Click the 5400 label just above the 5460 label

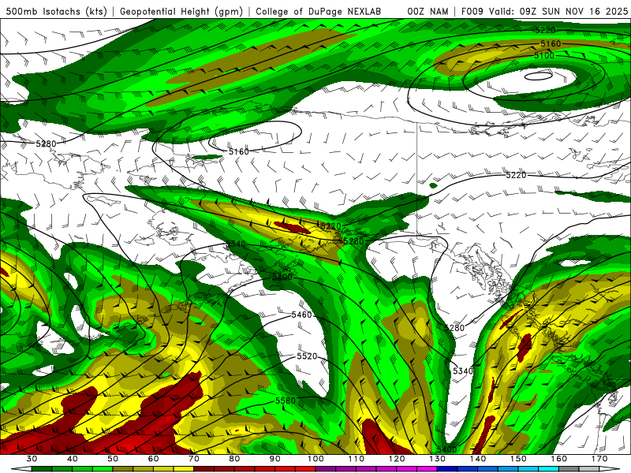click(282, 277)
